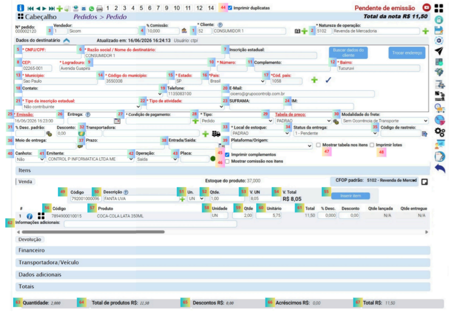
Task: Open the Modalidade do frete dropdown
Action: (x=385, y=121)
